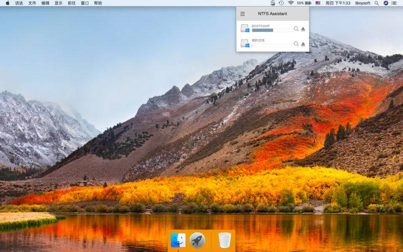Select the 我的文档 volume name
The image size is (403, 252).
pyautogui.click(x=258, y=40)
